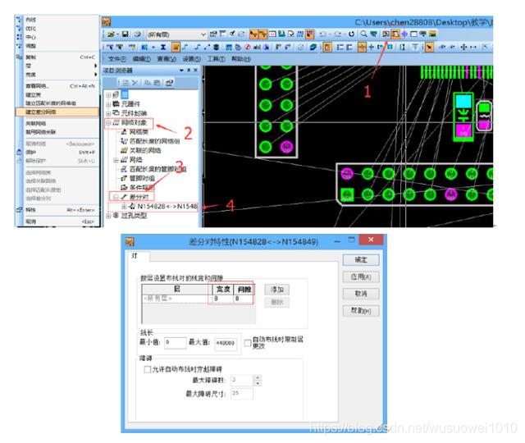Image resolution: width=525 pixels, height=443 pixels.
Task: Click the properties icon in explorer toolbar
Action: 170,83
